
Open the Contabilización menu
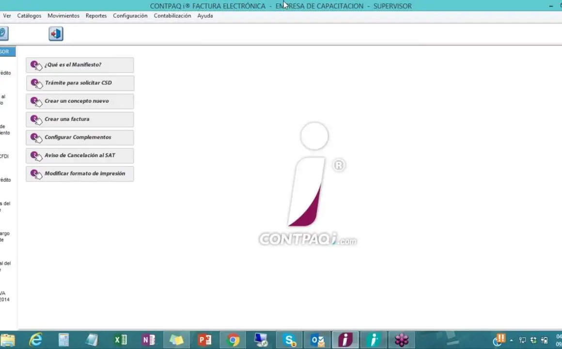click(172, 16)
